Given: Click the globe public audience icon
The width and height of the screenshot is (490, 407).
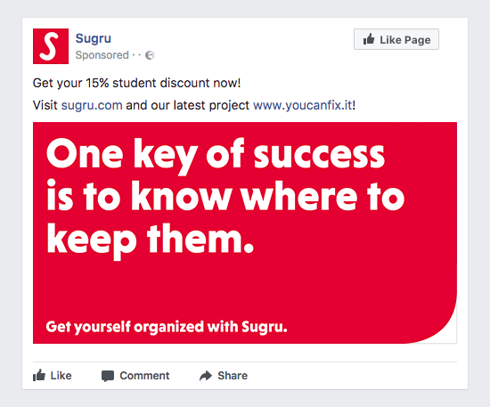Looking at the screenshot, I should click(150, 55).
